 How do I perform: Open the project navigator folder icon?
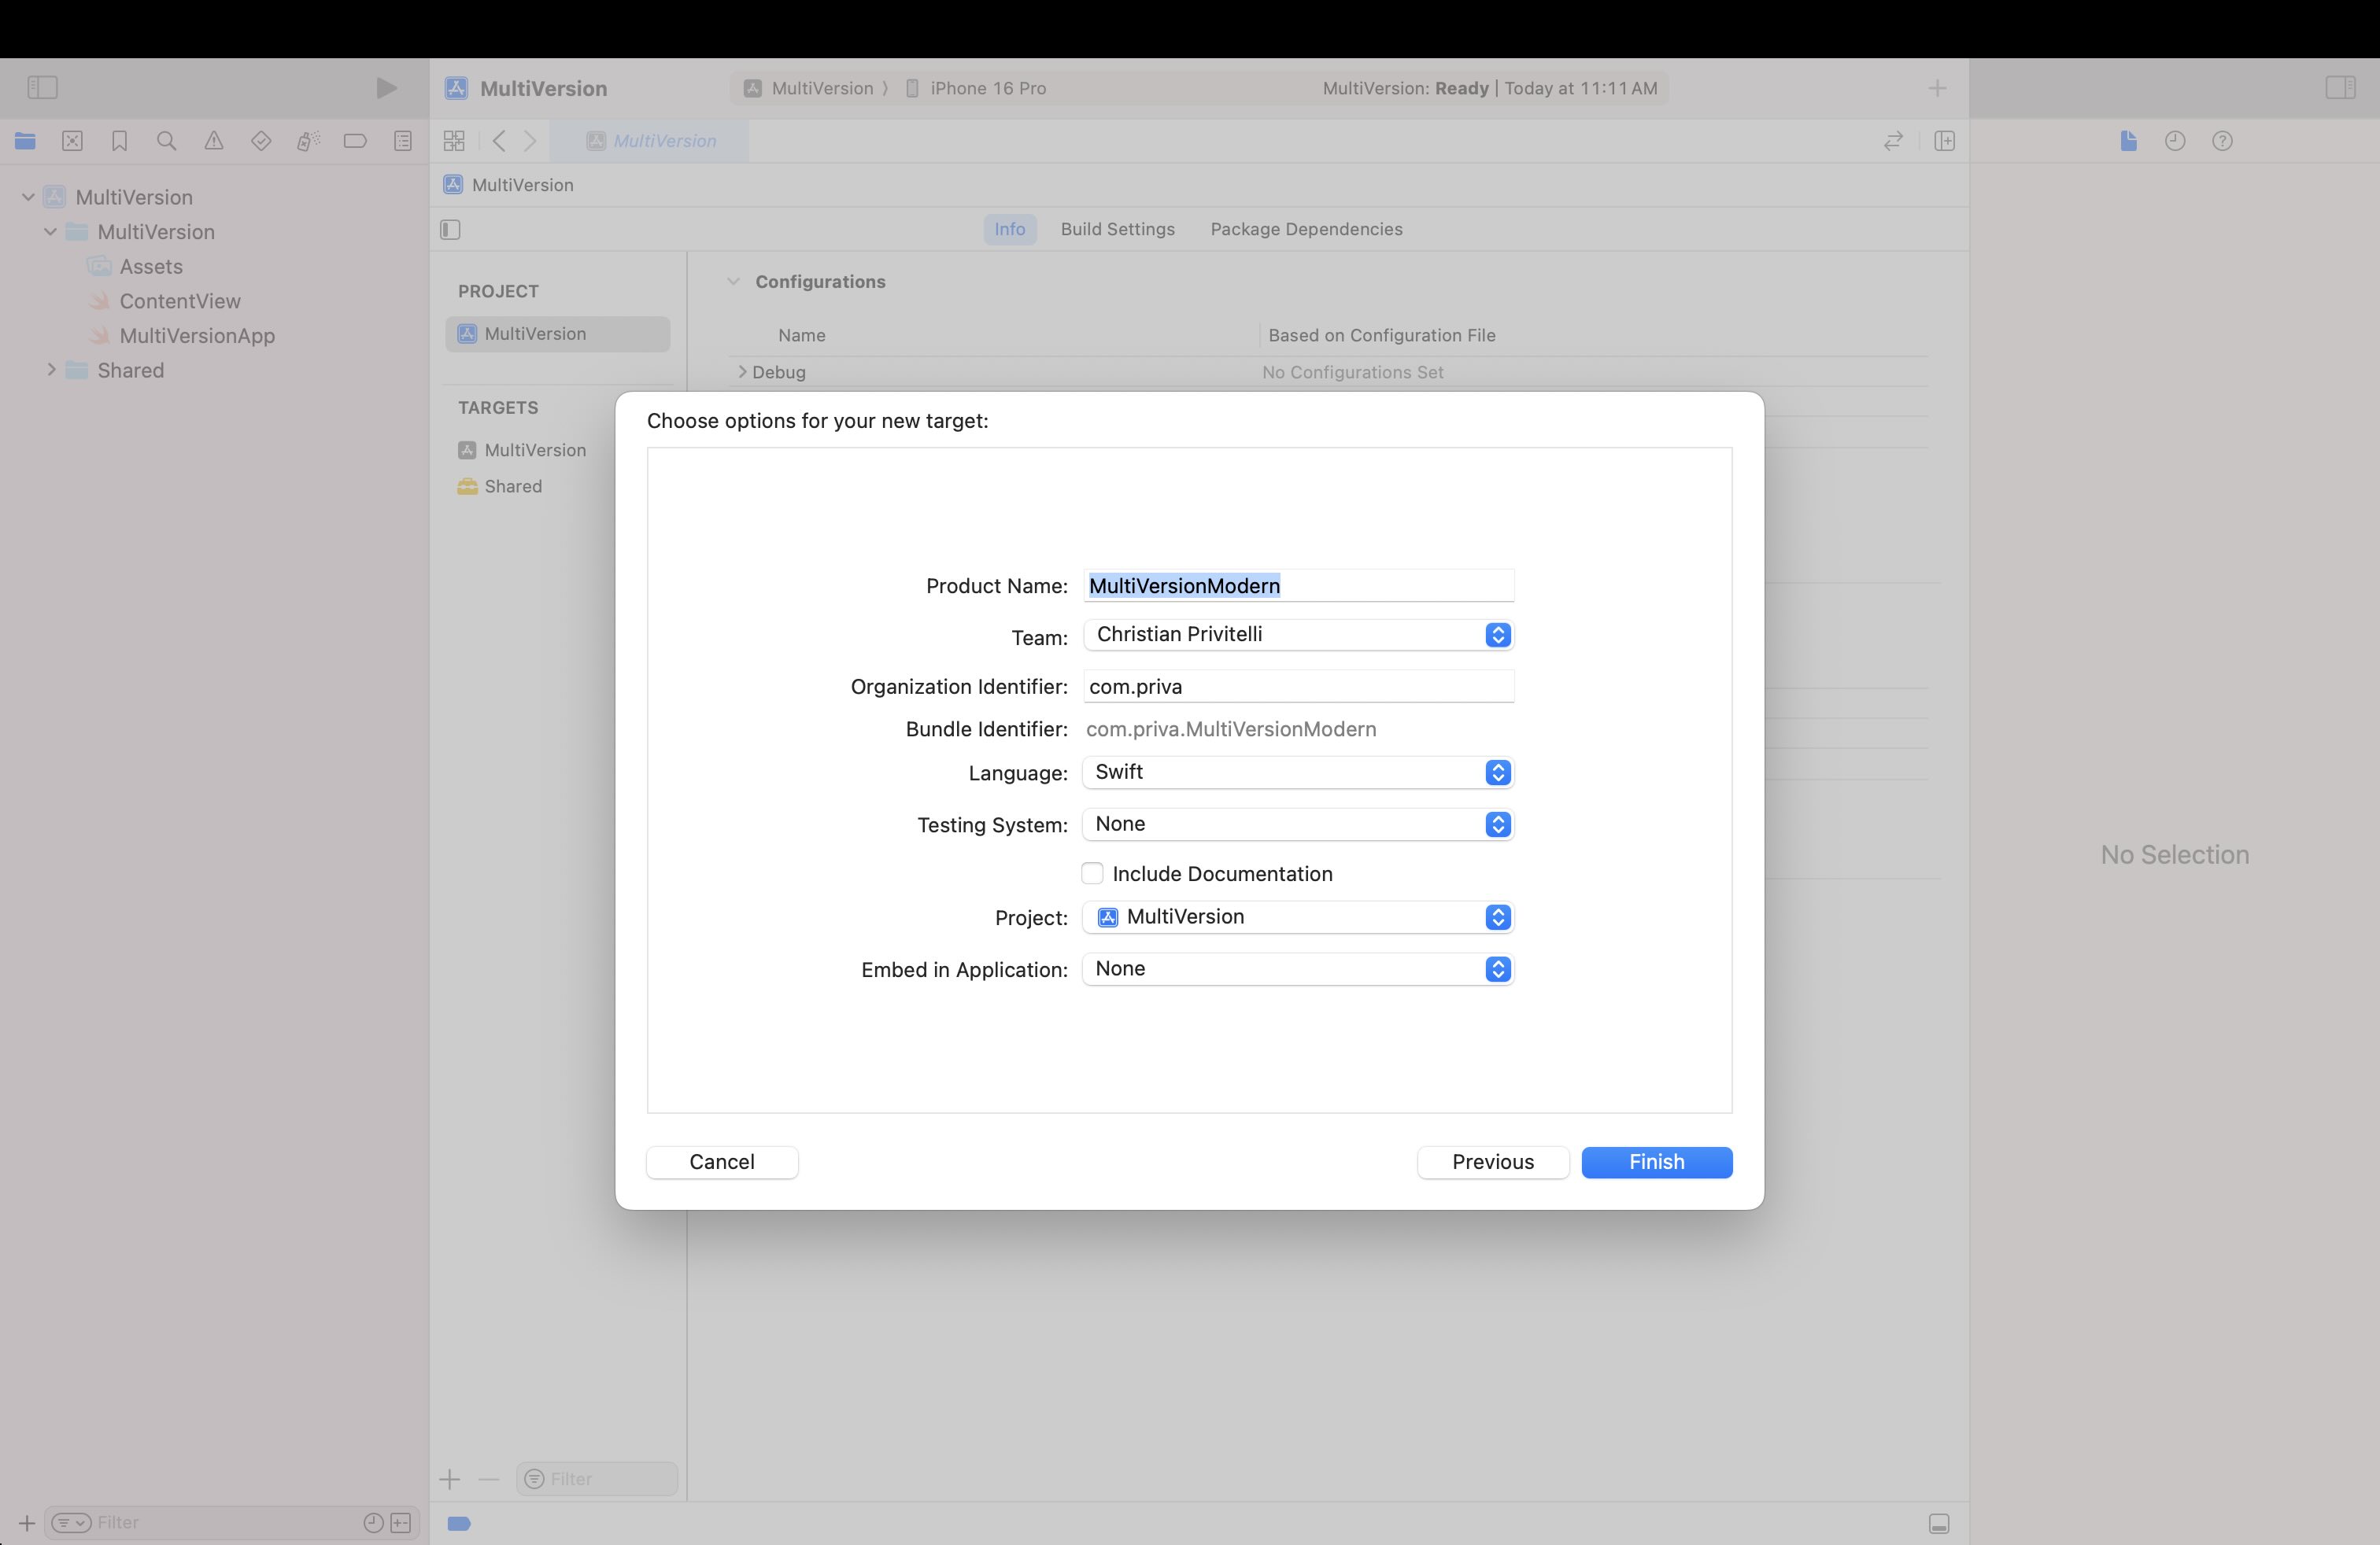(x=25, y=141)
